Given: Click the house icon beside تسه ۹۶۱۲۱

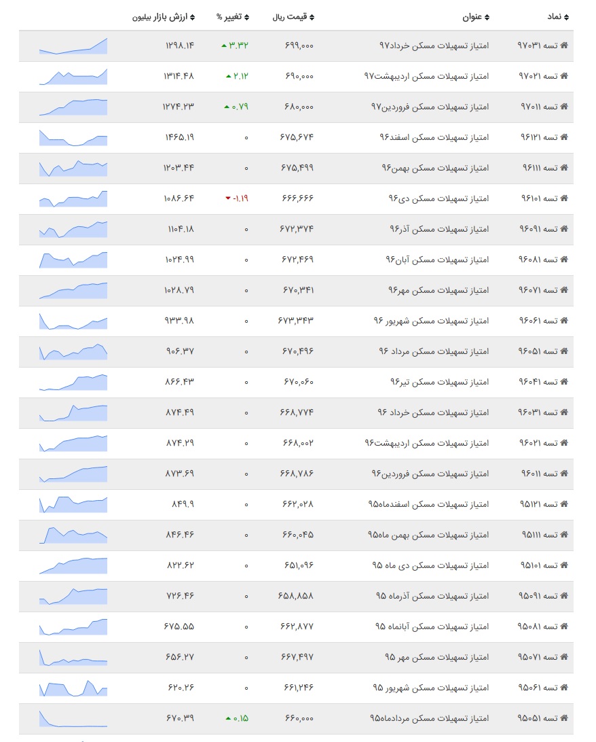Looking at the screenshot, I should click(x=564, y=137).
